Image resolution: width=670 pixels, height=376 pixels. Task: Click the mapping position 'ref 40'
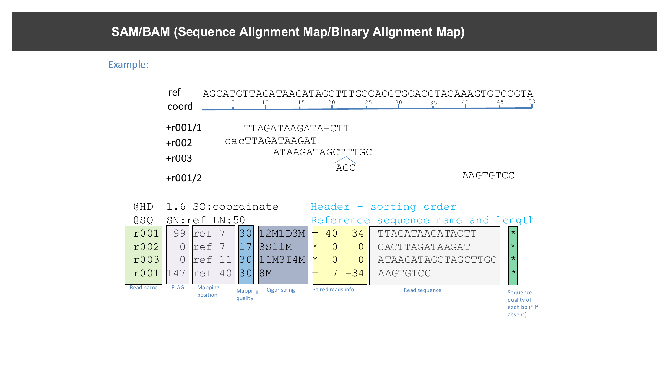[x=212, y=273]
